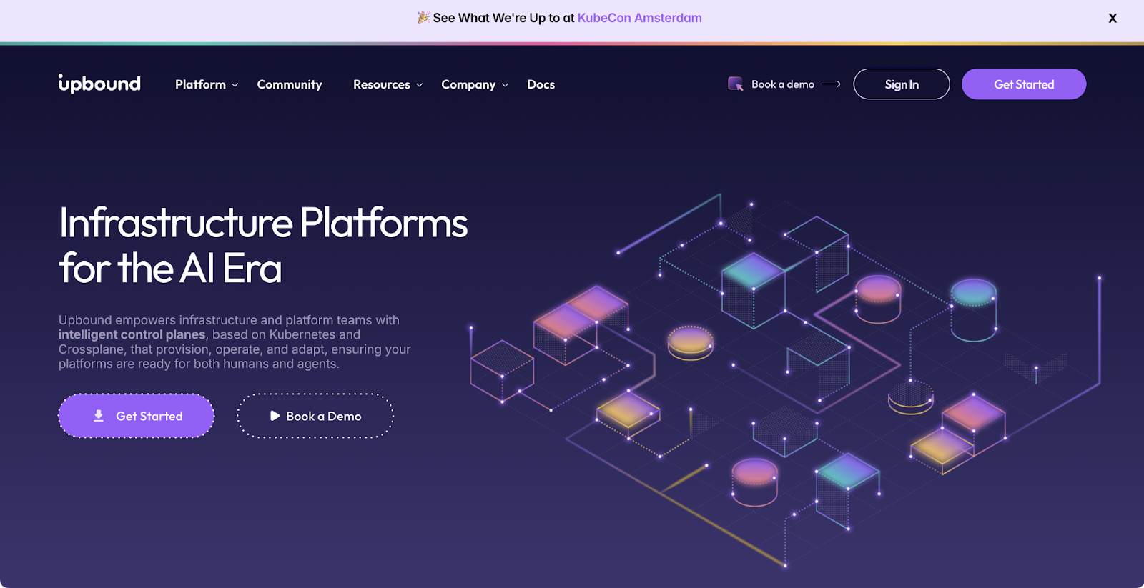The width and height of the screenshot is (1144, 588).
Task: Click the Book a demo text in the header
Action: point(782,84)
